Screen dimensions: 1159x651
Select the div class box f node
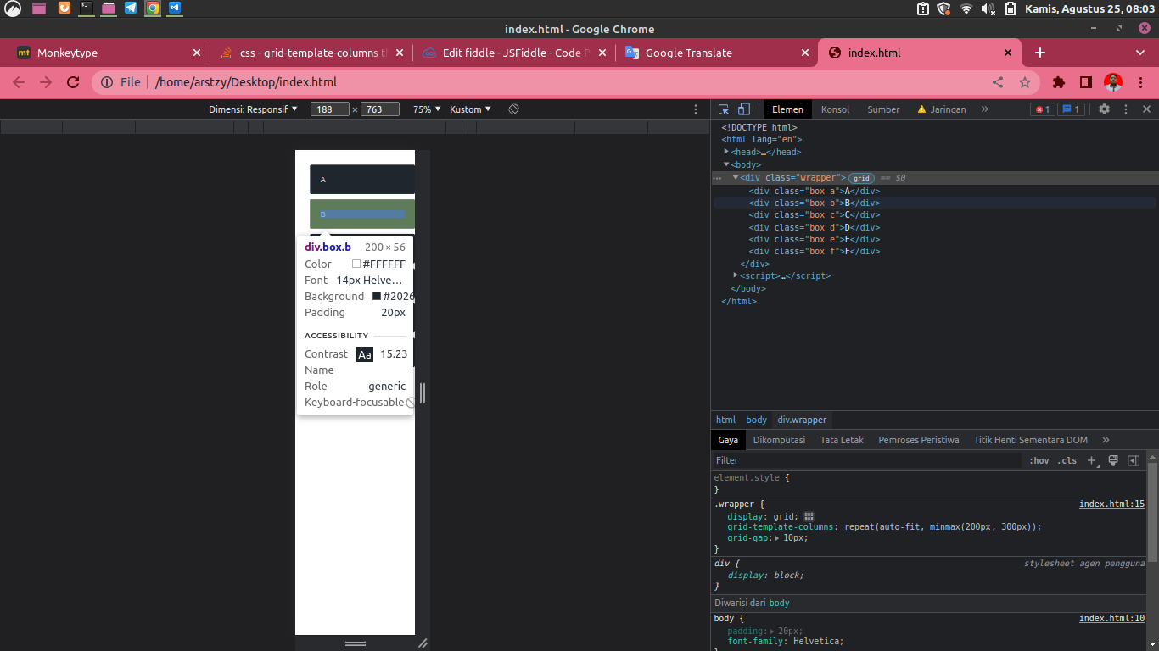tap(814, 251)
